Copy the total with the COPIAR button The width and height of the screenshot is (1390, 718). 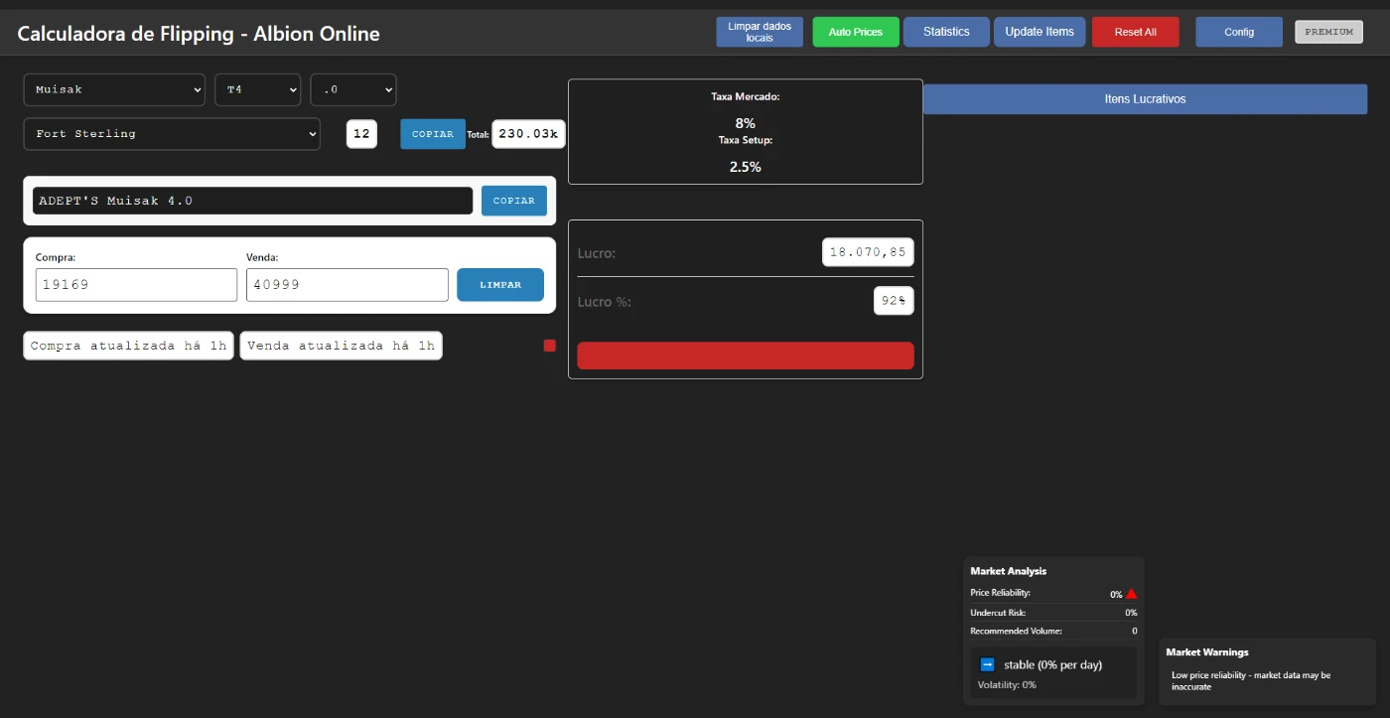[432, 134]
